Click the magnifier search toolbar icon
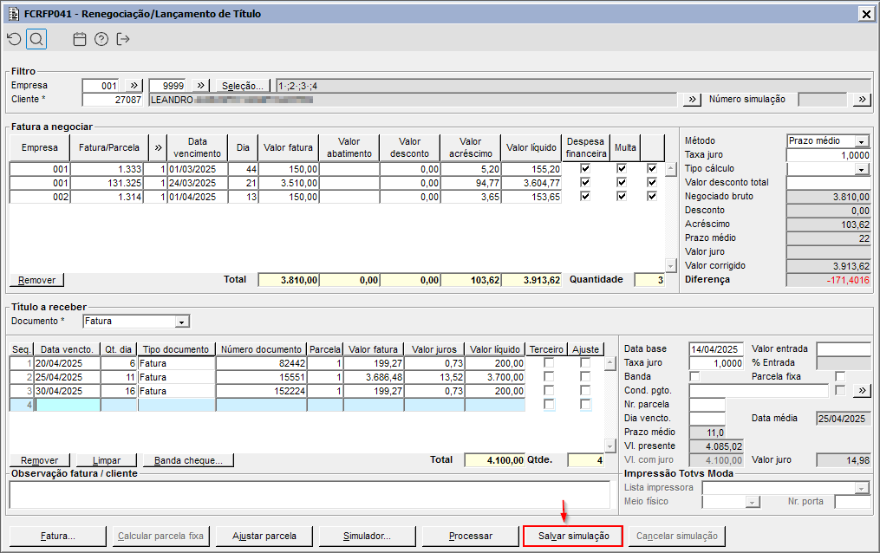The width and height of the screenshot is (880, 553). click(x=36, y=39)
